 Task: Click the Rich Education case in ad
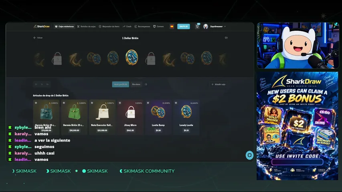271,136
